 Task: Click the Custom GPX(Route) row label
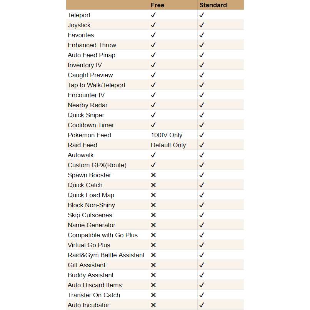[97, 165]
